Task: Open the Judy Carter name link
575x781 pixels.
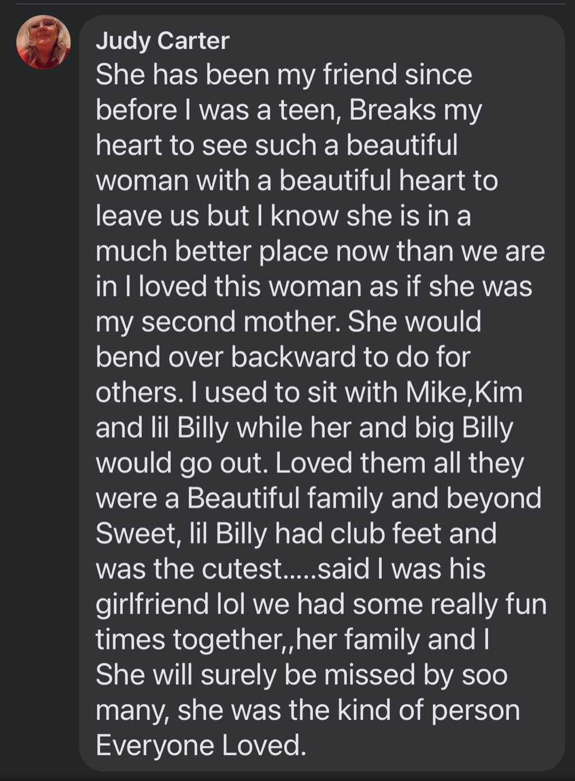Action: point(162,41)
